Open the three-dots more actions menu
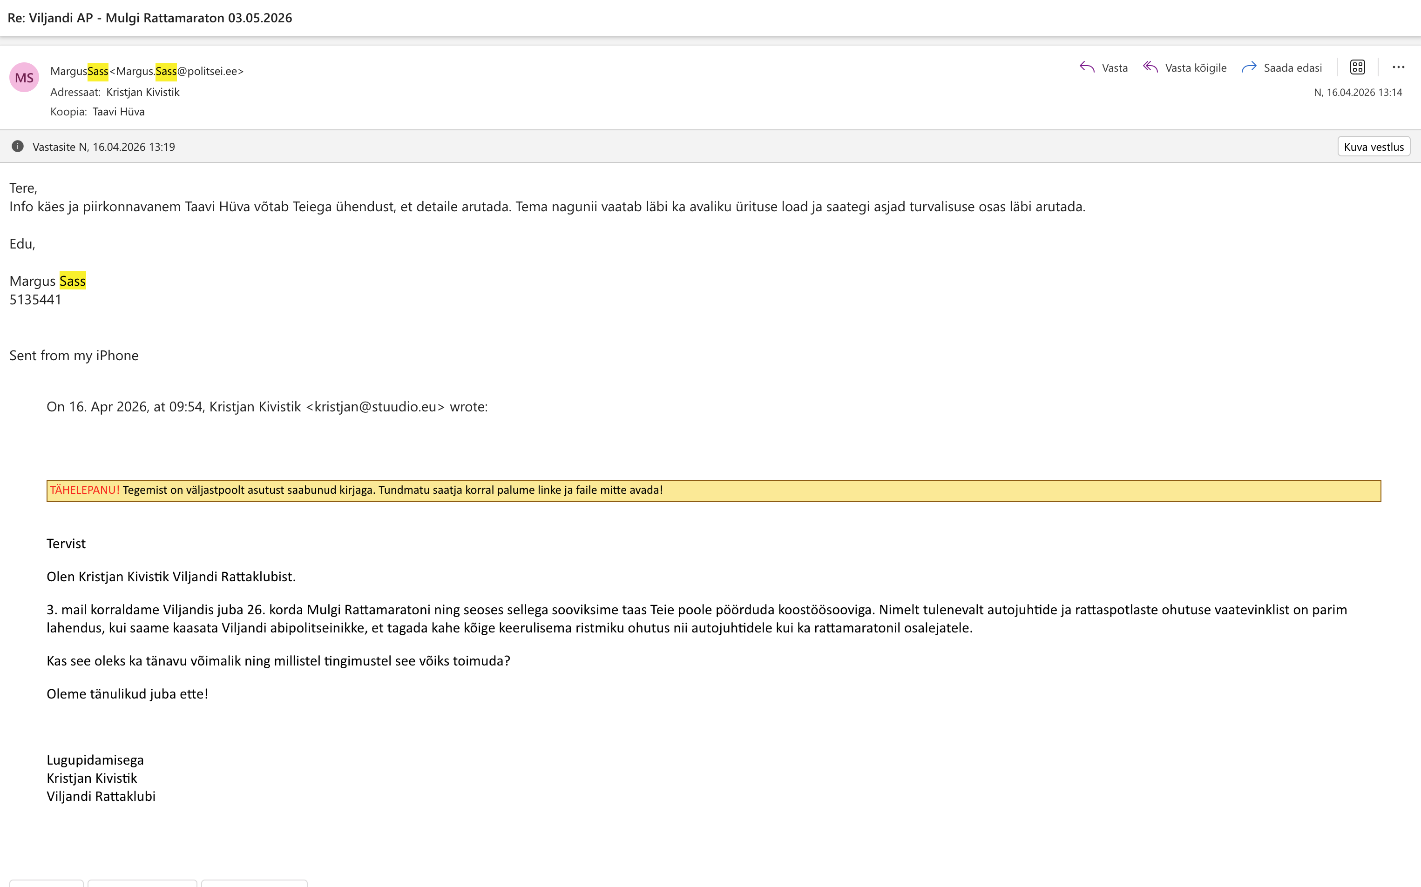Viewport: 1421px width, 887px height. [1398, 67]
